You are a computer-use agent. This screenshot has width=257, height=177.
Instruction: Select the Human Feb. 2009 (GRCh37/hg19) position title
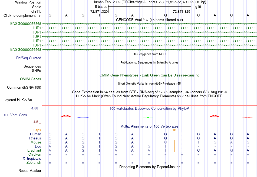[x=119, y=2]
